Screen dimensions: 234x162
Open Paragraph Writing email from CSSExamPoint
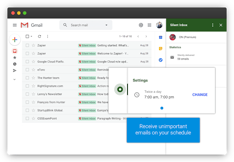tap(87, 118)
